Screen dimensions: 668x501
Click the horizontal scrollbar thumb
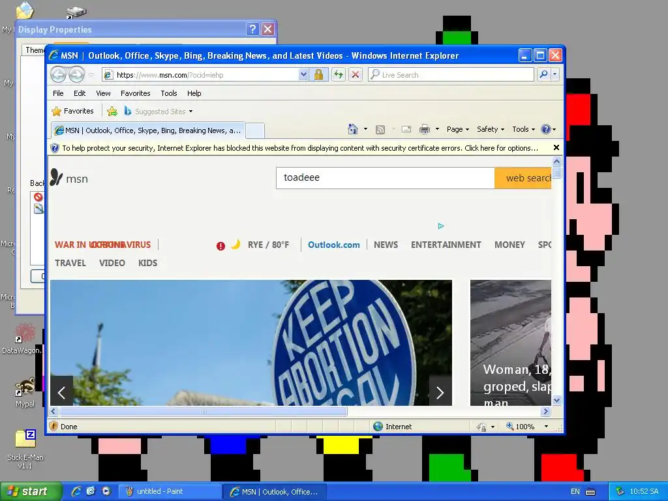click(x=204, y=412)
